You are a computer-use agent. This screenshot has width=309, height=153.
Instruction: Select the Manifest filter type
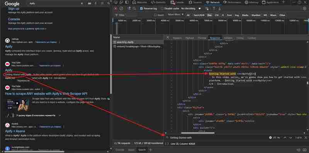click(x=256, y=15)
